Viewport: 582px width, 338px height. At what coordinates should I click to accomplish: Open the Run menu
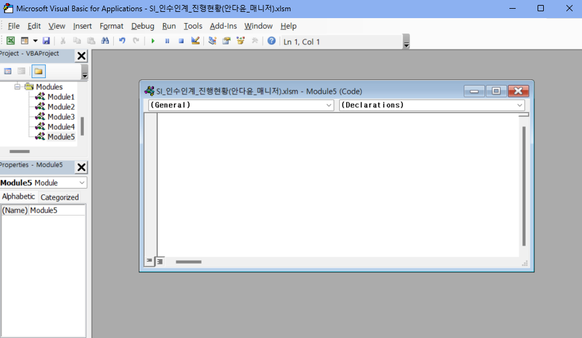point(169,26)
